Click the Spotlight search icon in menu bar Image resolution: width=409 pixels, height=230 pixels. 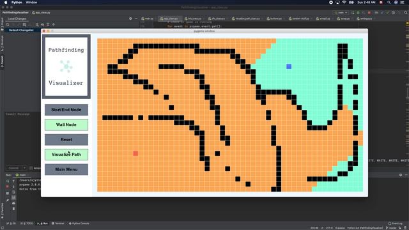[x=389, y=3]
